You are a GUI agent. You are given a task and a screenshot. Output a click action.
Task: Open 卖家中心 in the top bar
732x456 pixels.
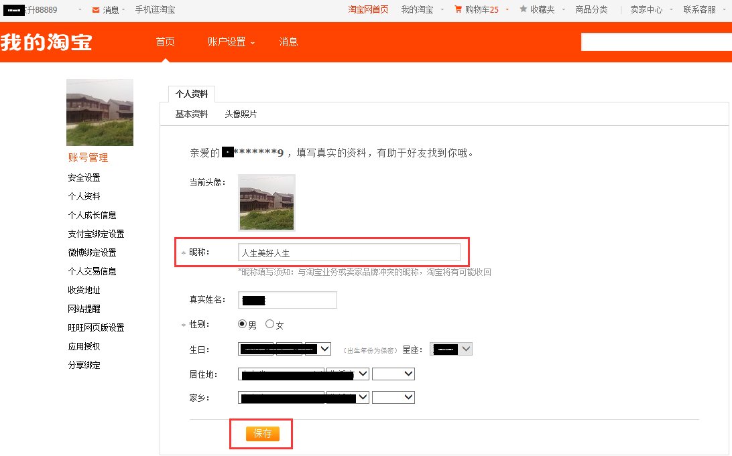pos(647,9)
